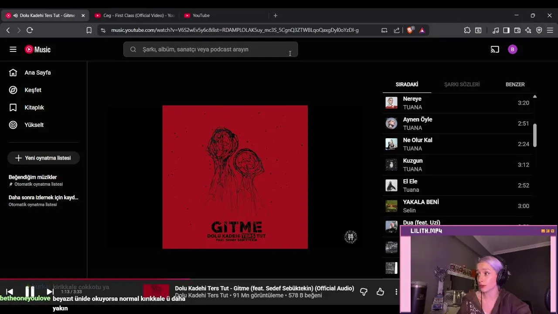Seek on the red song progress bar
Screen dimensions: 558x314
[x=95, y=280]
